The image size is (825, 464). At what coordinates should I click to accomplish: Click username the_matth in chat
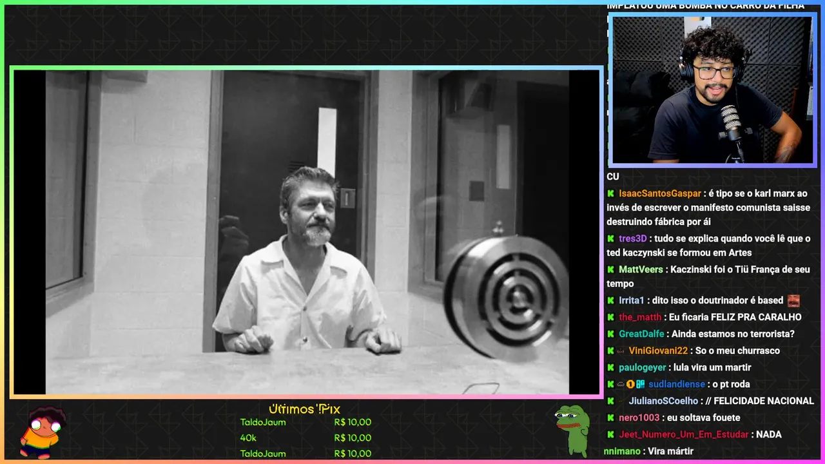pos(640,317)
